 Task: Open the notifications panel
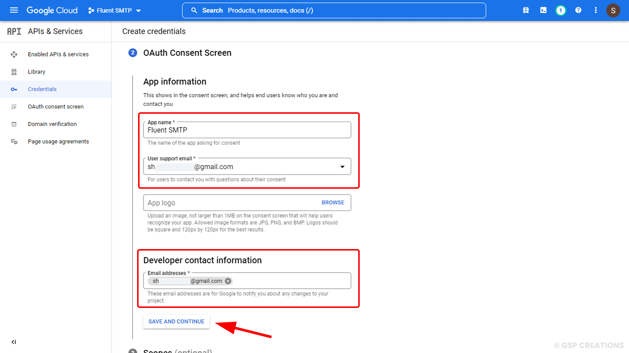pyautogui.click(x=561, y=10)
